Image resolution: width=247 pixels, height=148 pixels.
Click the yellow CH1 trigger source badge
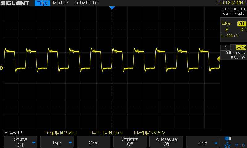point(241,23)
